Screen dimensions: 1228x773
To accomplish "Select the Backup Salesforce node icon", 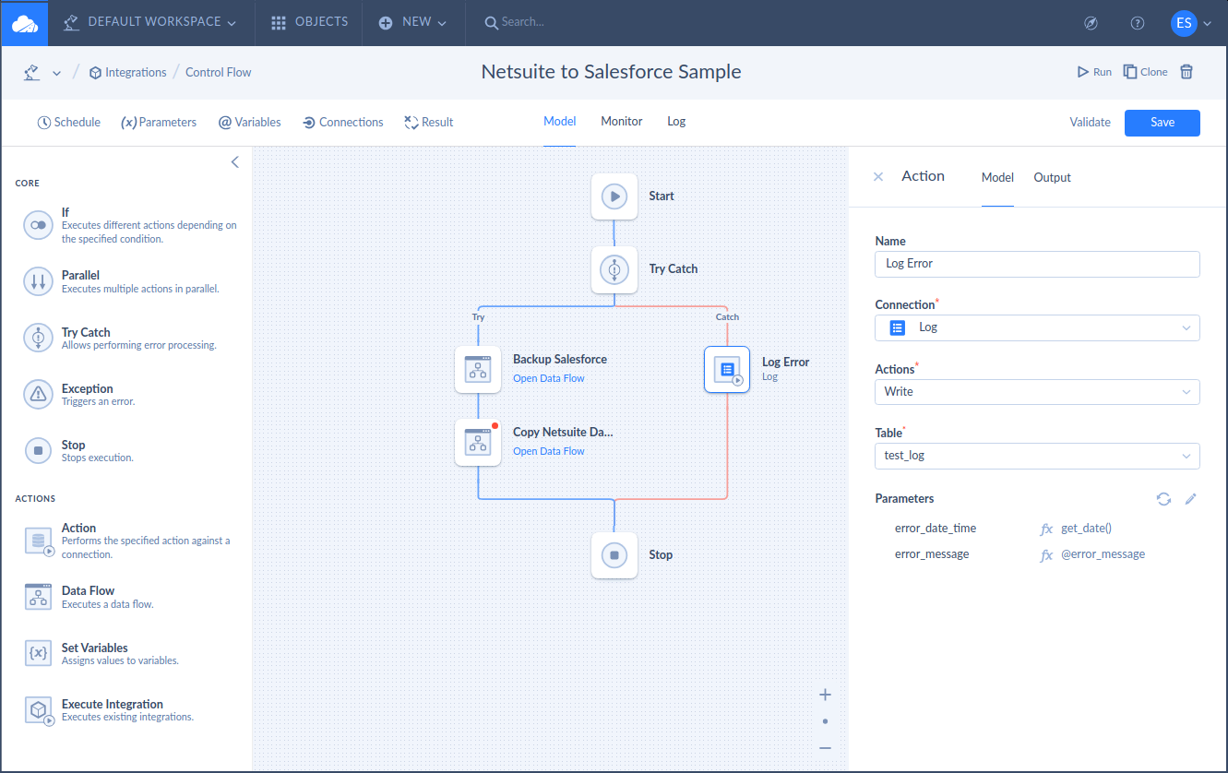I will [x=478, y=369].
